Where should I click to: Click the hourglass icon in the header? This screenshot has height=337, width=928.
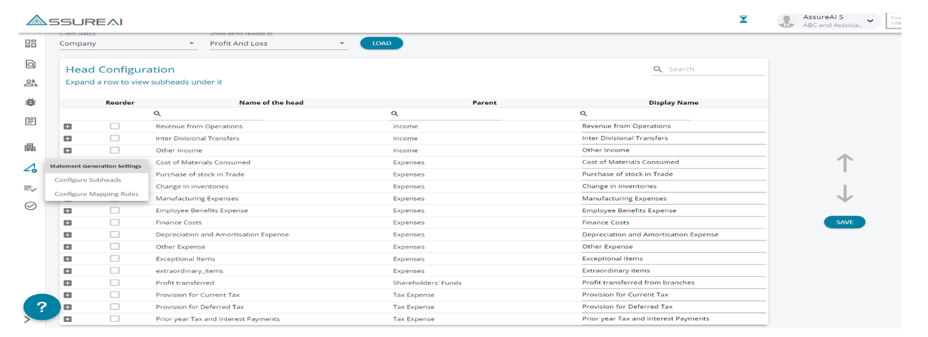(743, 20)
